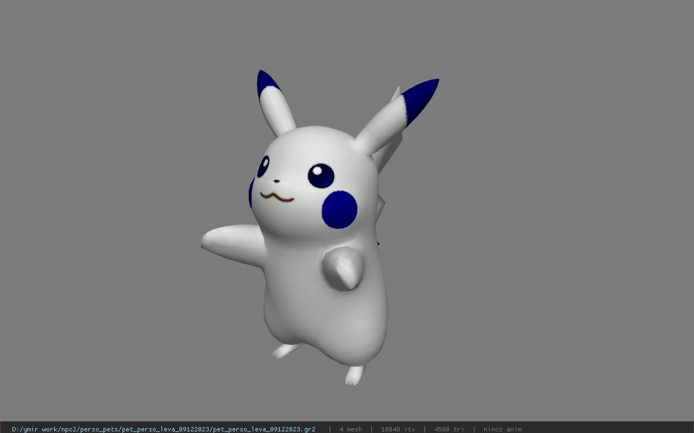The height and width of the screenshot is (433, 694).
Task: Click the "4500 tri" triangle count
Action: pyautogui.click(x=449, y=429)
